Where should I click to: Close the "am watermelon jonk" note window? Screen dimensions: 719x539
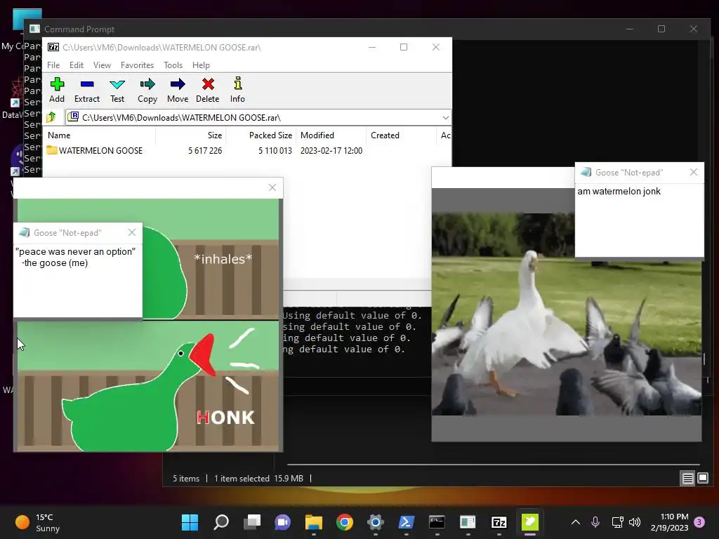pyautogui.click(x=693, y=173)
